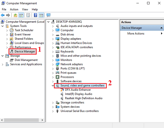This screenshot has height=128, width=164.
Task: Select Disk Management under Storage
Action: point(26,60)
